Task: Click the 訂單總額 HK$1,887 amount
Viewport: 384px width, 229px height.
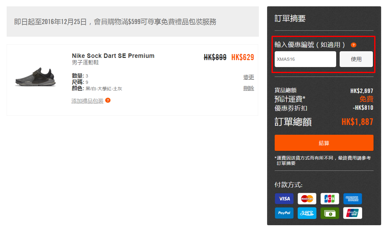Action: (x=357, y=122)
